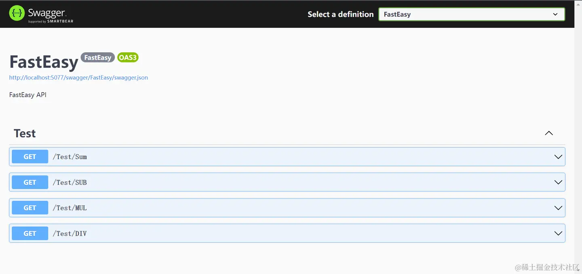Image resolution: width=582 pixels, height=274 pixels.
Task: Click GET badge for /Test/Sum
Action: click(30, 157)
